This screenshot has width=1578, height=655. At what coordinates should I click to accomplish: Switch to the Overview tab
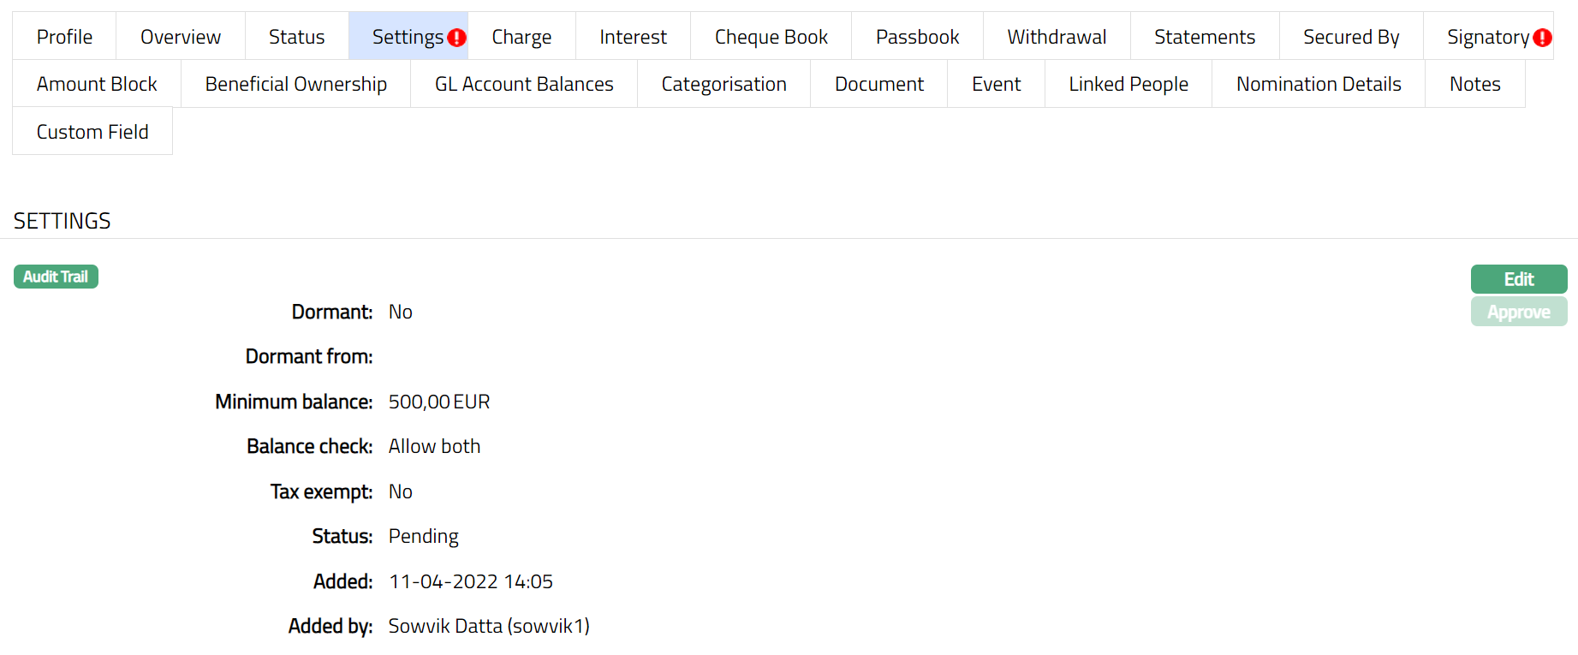(x=181, y=37)
